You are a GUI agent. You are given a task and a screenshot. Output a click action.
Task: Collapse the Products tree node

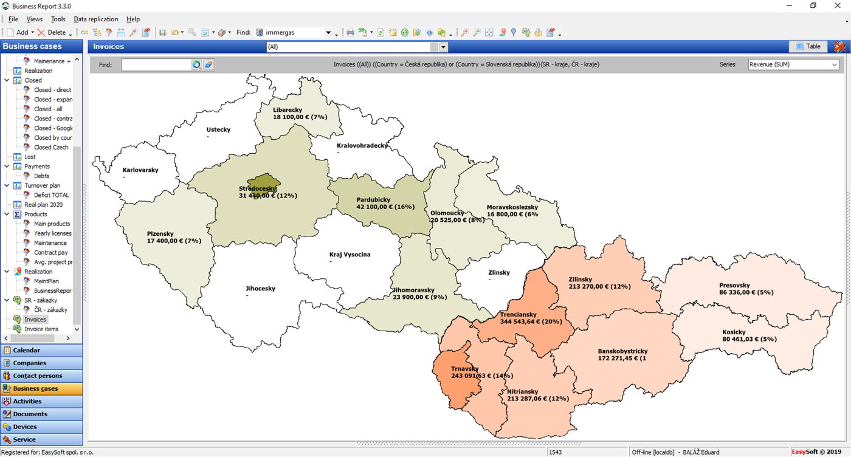coord(7,214)
